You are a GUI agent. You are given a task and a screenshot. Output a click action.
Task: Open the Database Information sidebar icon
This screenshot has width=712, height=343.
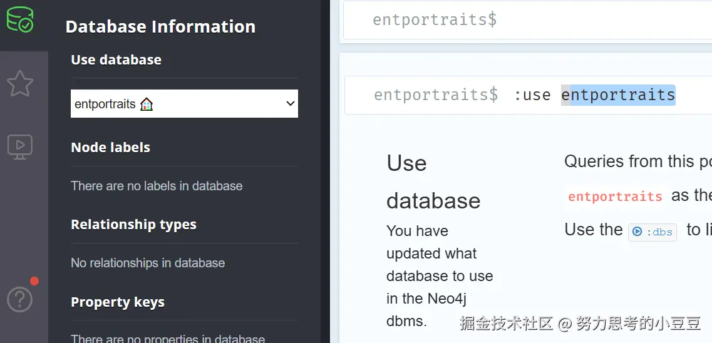(x=20, y=20)
